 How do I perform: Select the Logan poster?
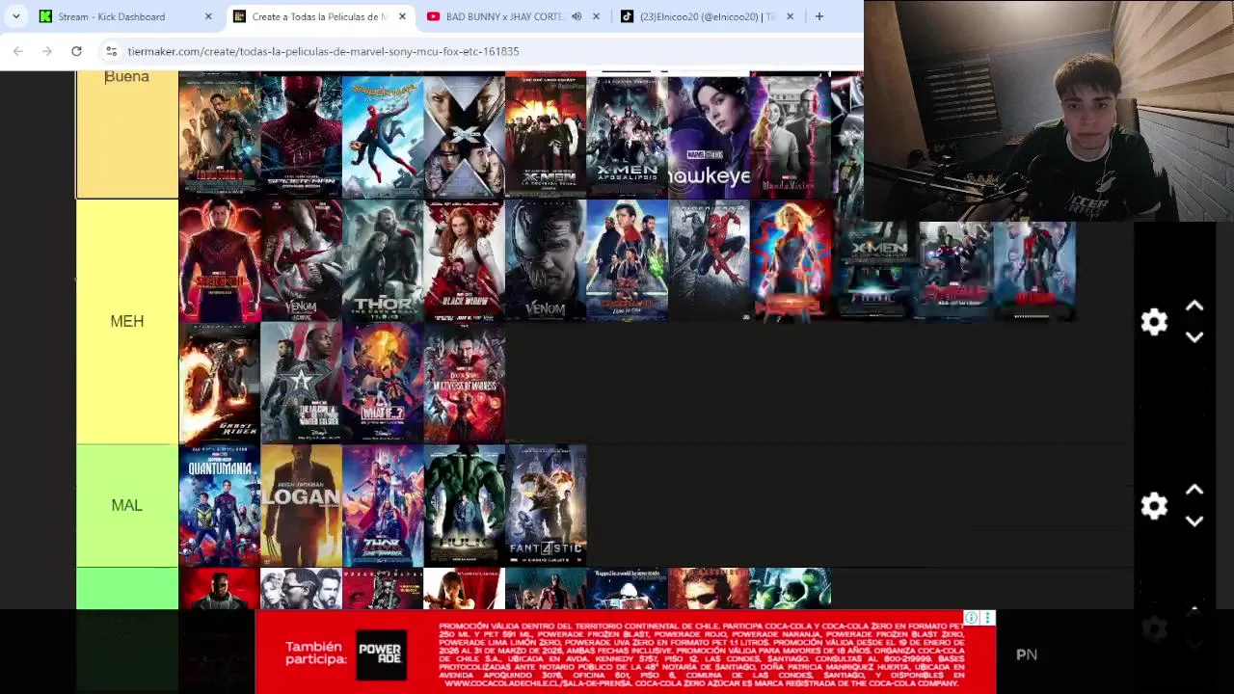(301, 506)
